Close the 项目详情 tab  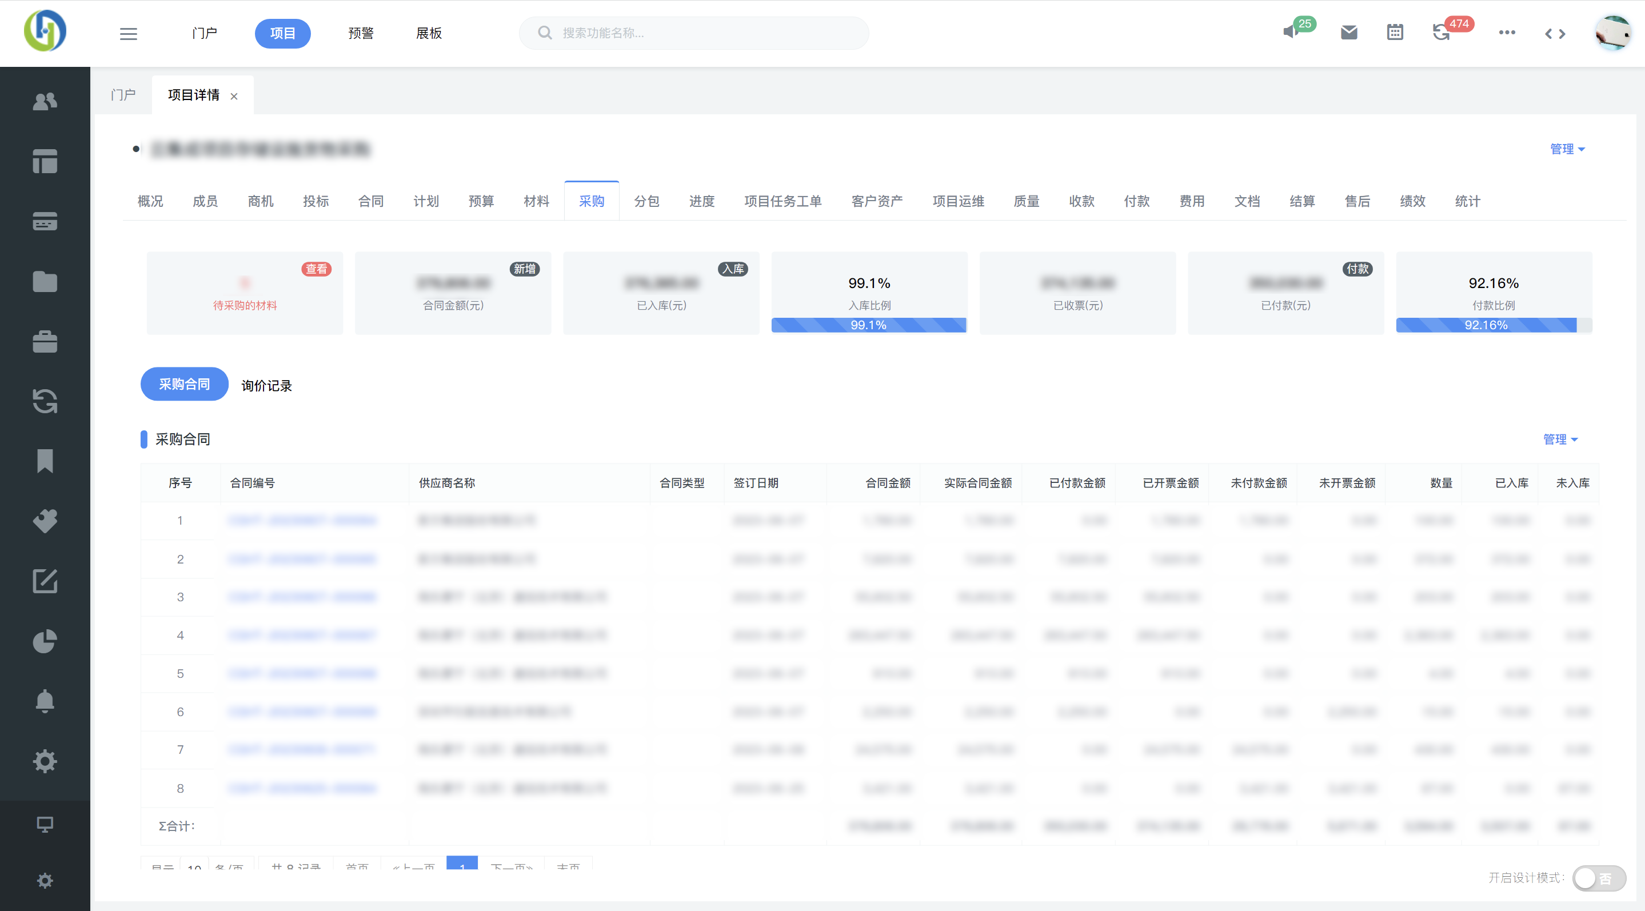click(x=234, y=97)
